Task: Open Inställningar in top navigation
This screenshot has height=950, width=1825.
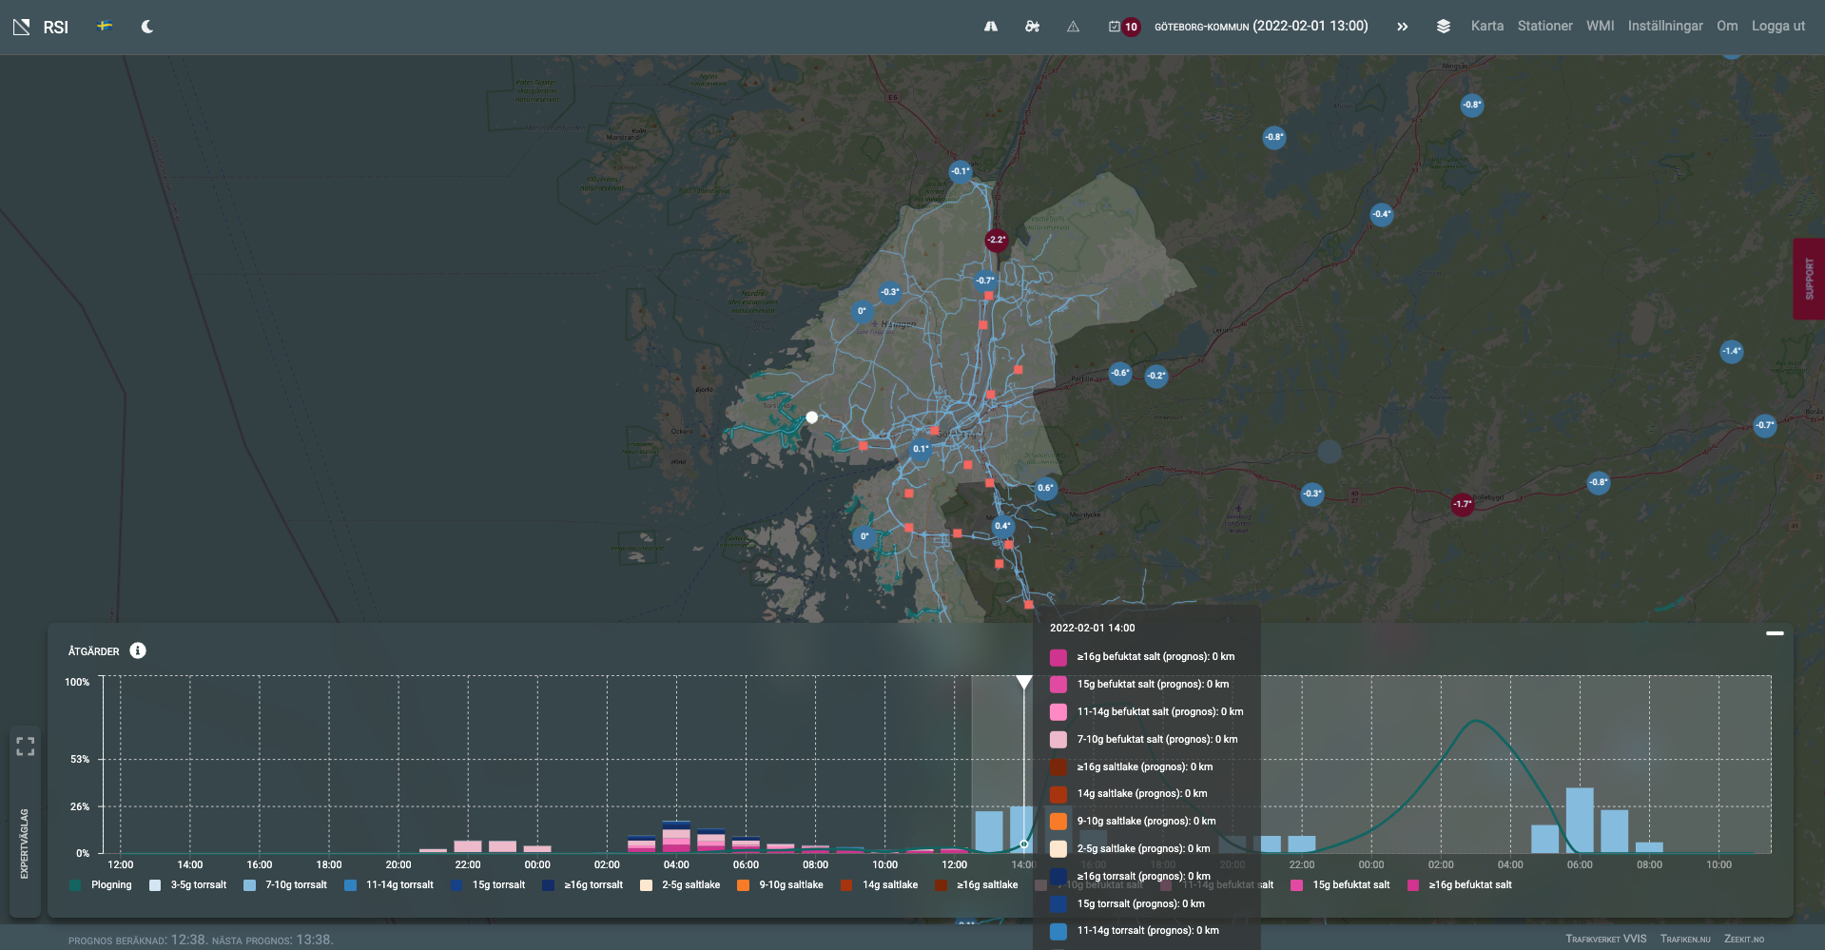Action: 1664,26
